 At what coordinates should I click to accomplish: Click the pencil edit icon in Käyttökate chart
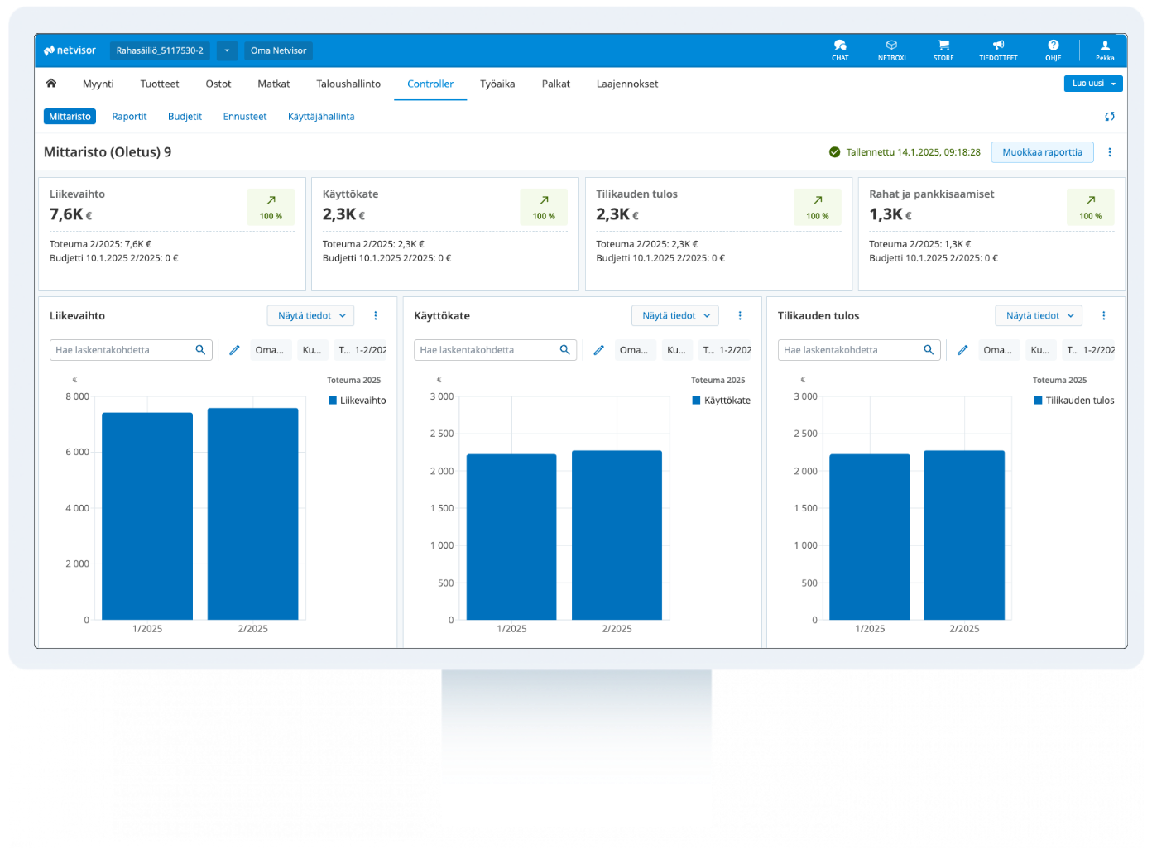(598, 350)
